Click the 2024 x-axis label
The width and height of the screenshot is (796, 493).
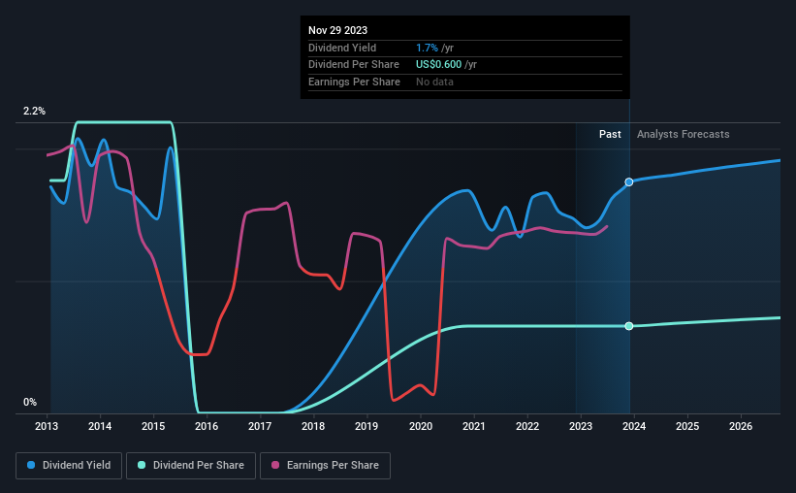coord(634,426)
